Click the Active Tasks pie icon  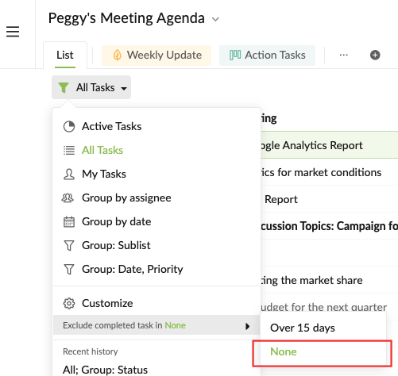pos(69,126)
